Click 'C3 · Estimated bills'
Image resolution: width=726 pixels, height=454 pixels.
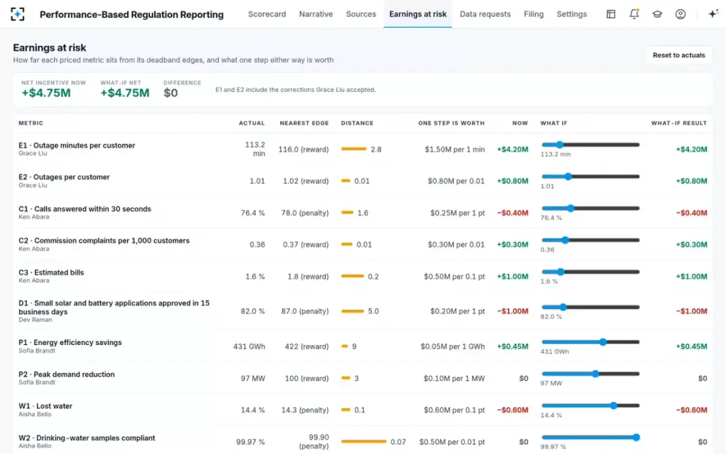51,272
